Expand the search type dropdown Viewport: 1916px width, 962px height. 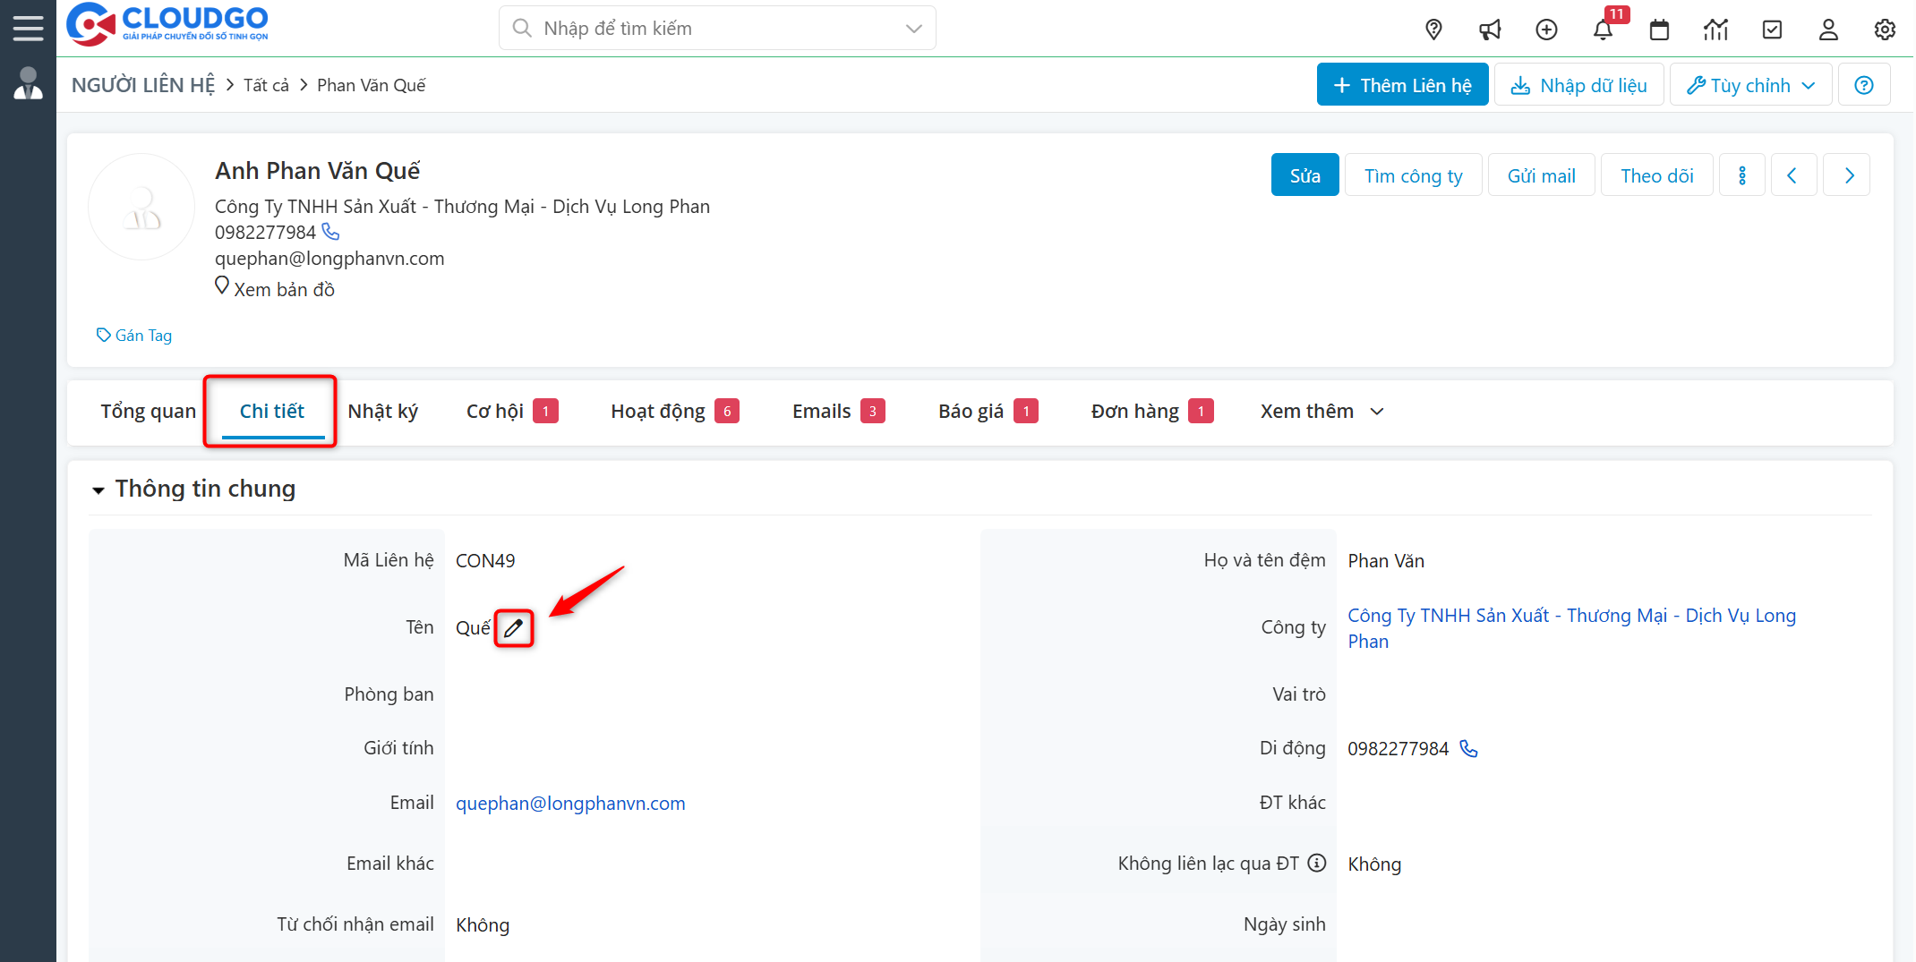point(913,28)
